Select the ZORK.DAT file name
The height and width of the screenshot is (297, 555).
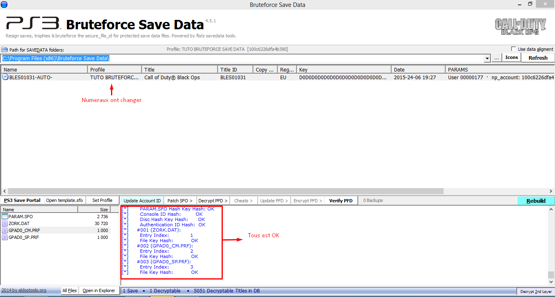(19, 223)
